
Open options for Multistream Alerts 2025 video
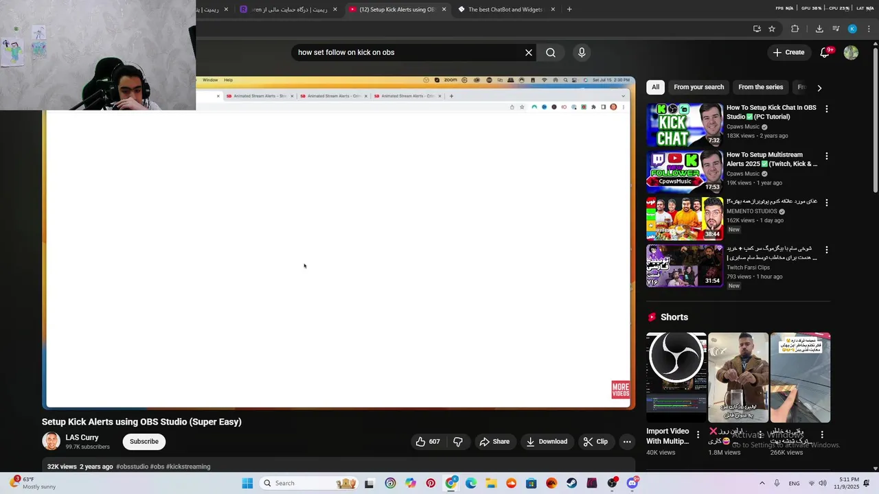click(x=826, y=156)
